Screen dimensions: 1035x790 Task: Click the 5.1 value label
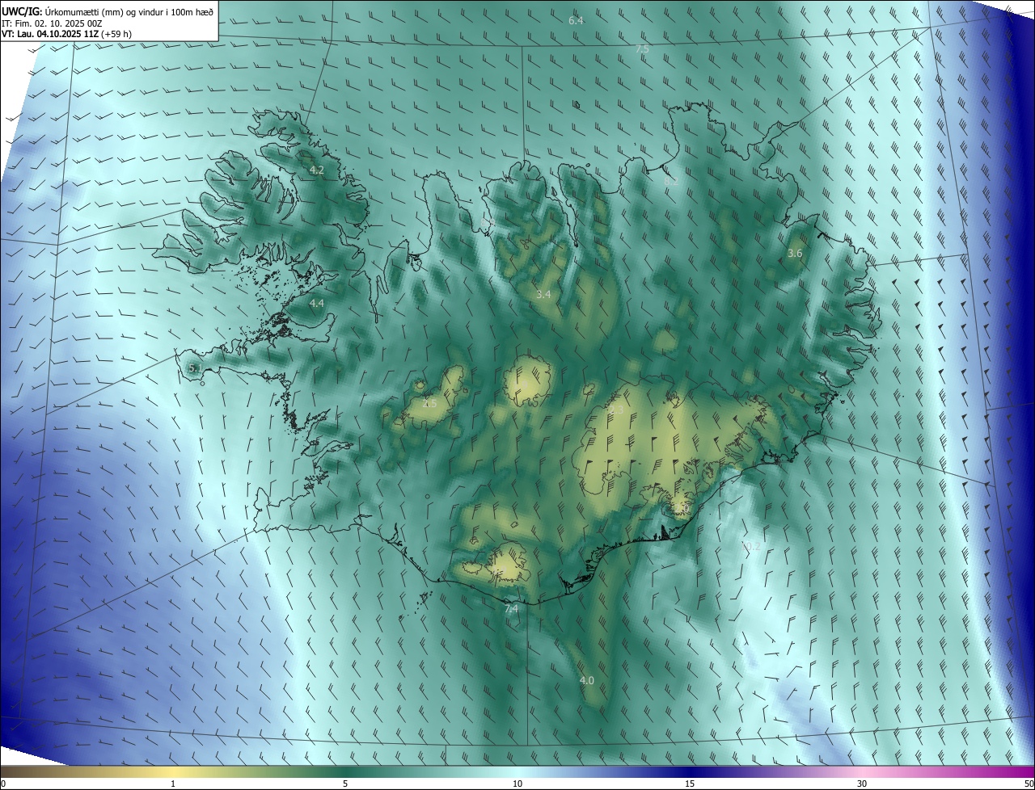coord(194,368)
